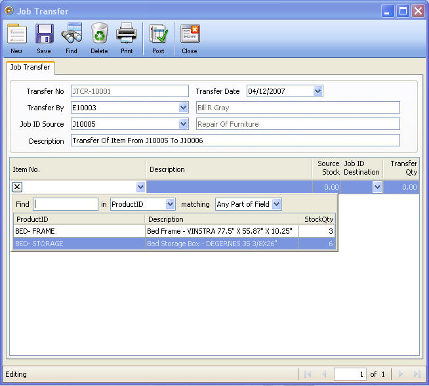The height and width of the screenshot is (386, 429).
Task: Click the Source Stock column header
Action: [327, 168]
